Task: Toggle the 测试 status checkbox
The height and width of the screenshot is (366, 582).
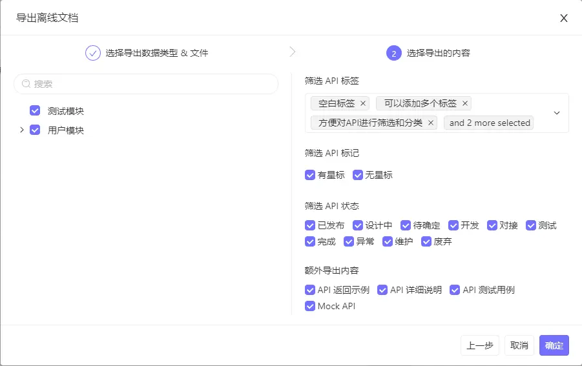Action: (531, 225)
